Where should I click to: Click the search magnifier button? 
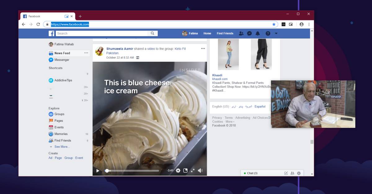[x=153, y=33]
